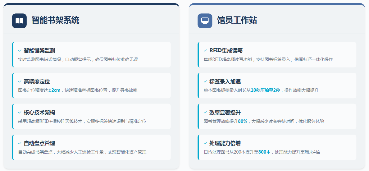This screenshot has height=171, width=369.
Task: Click the checkmark icon next to 智能错架监测
Action: pos(20,51)
